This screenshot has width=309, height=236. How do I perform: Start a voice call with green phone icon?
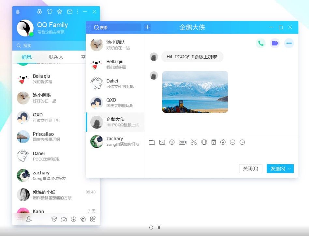pos(261,43)
